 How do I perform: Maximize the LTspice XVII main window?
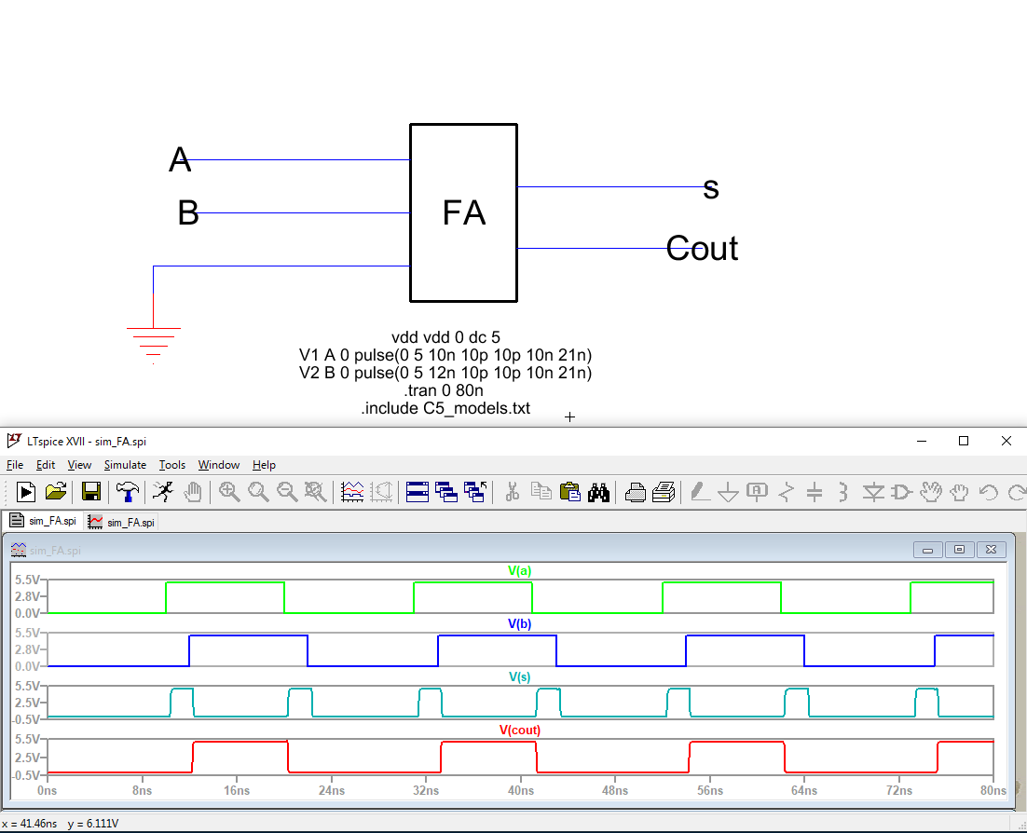point(964,441)
